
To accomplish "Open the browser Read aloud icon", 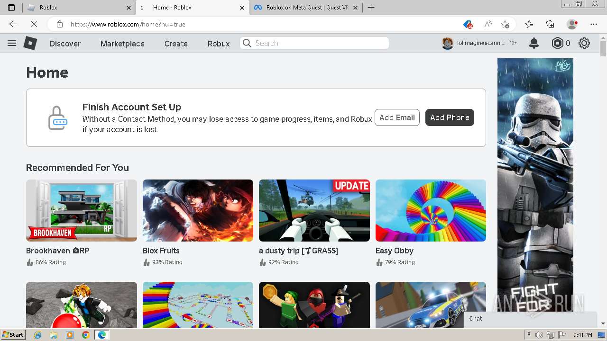I will coord(488,24).
